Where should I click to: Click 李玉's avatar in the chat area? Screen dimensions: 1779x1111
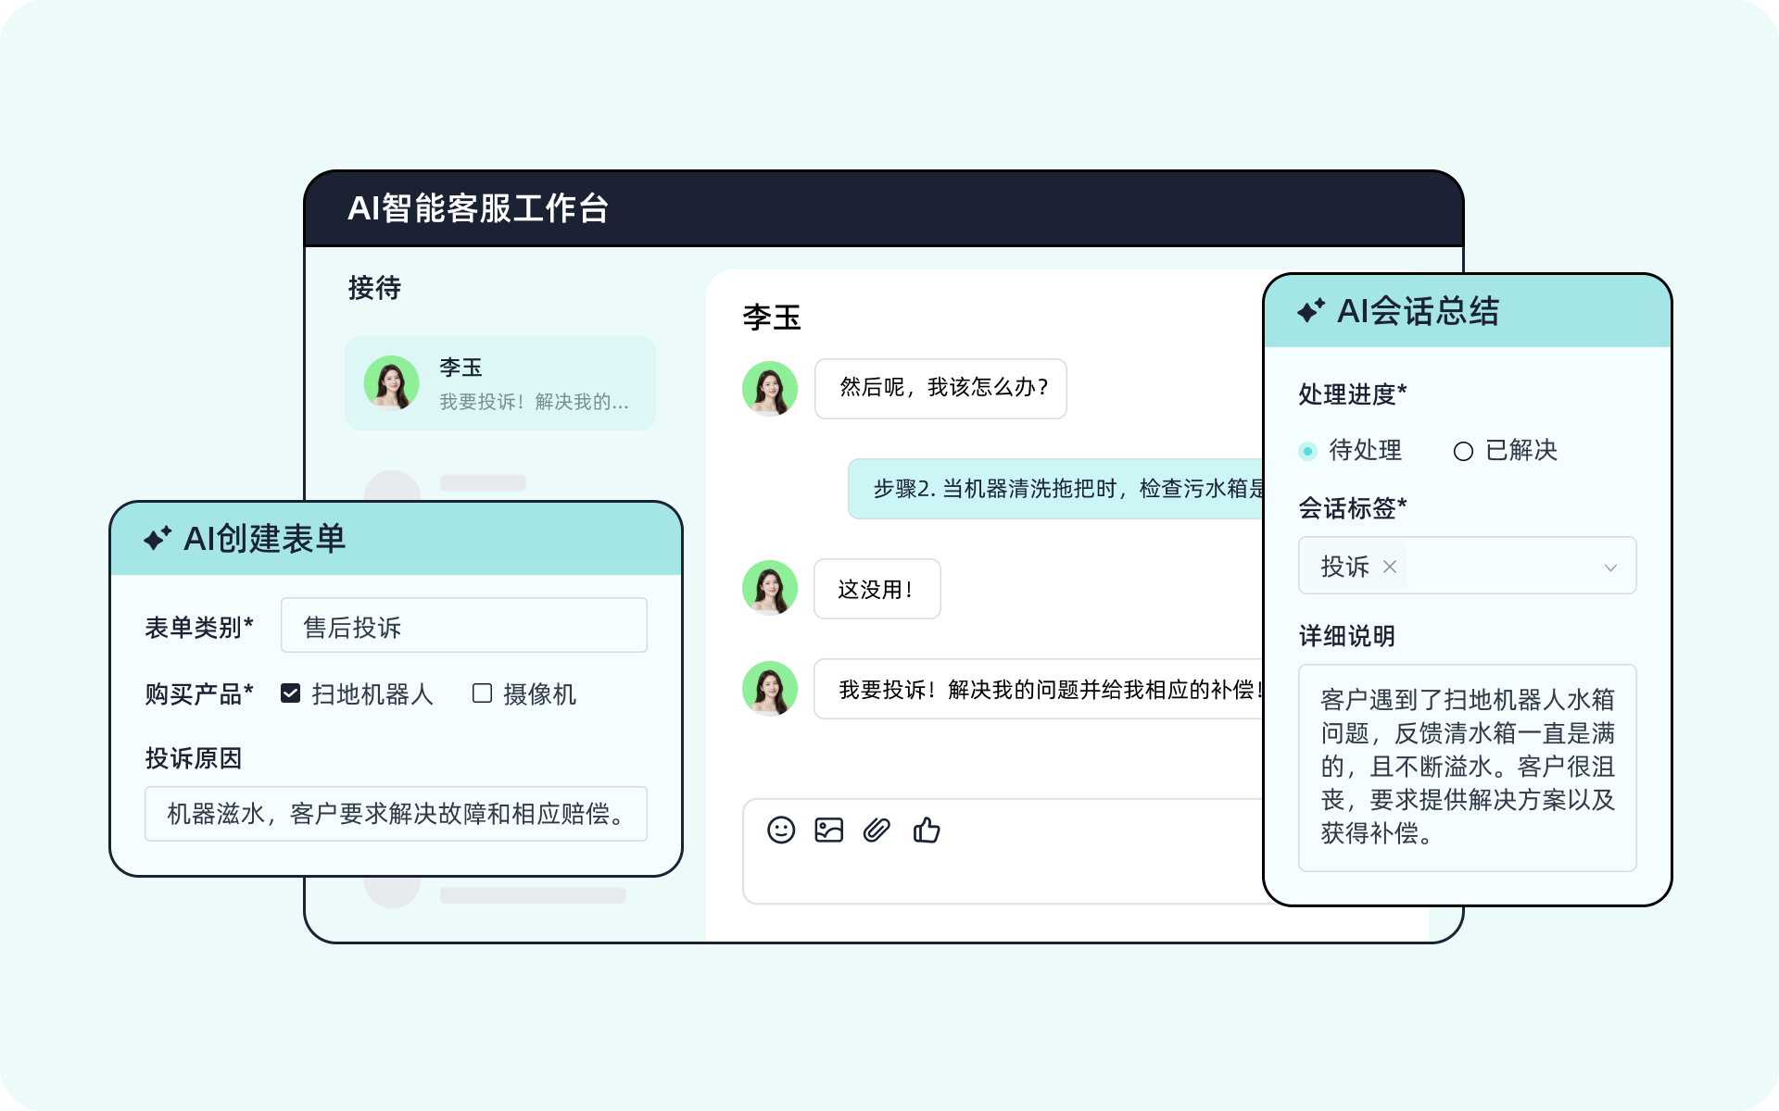pyautogui.click(x=770, y=389)
